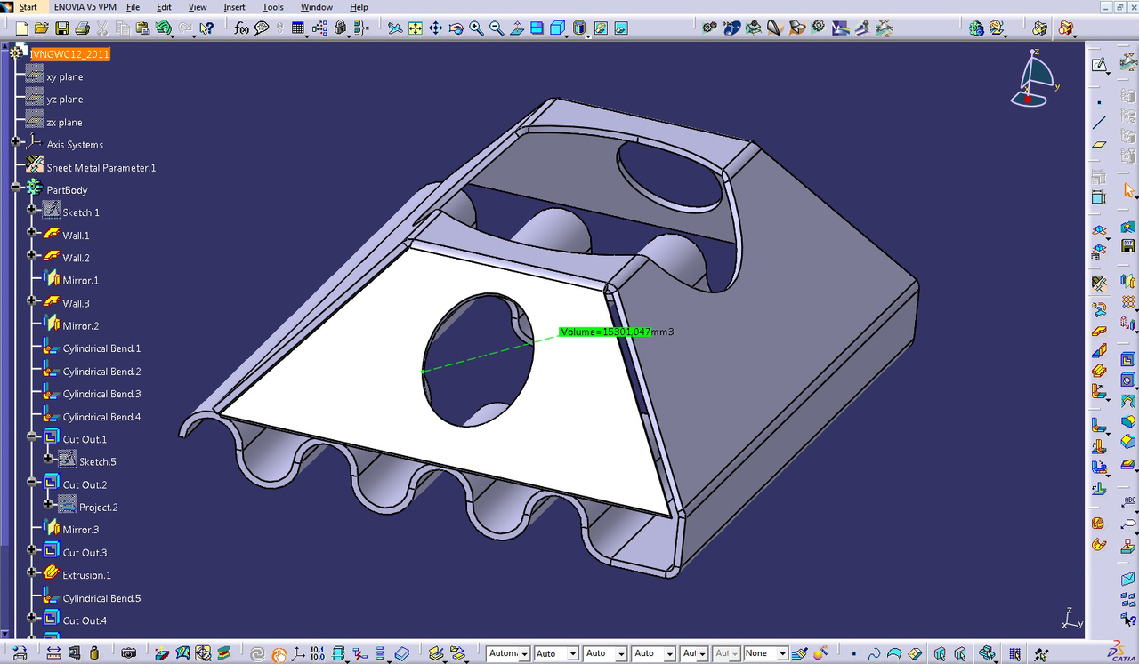Viewport: 1139px width, 664px height.
Task: Click the Zoom In magnifier
Action: coord(476,28)
